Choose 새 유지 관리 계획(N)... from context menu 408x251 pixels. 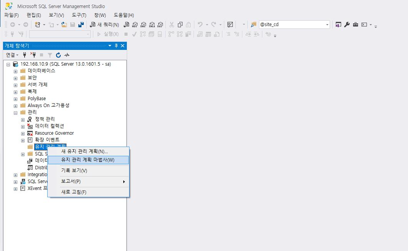point(88,152)
